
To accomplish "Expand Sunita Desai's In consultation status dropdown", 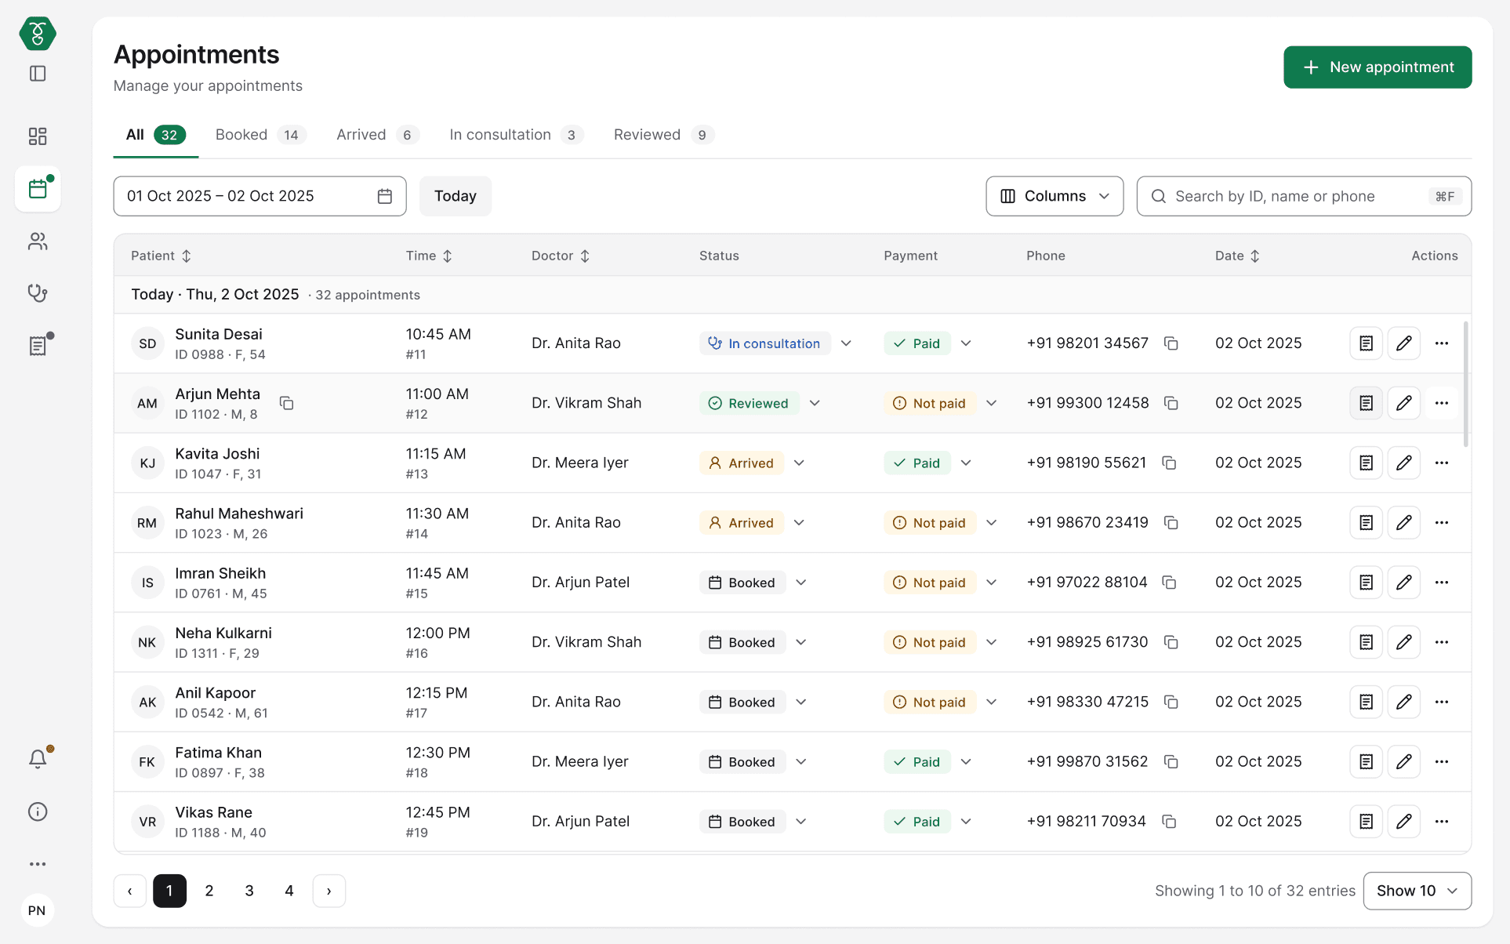I will coord(846,343).
